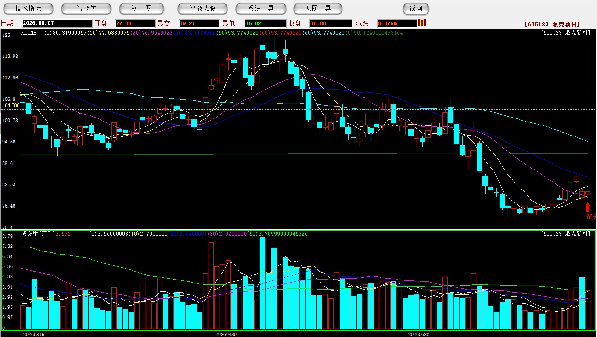The width and height of the screenshot is (597, 337).
Task: Click the 涨跌 label
Action: [362, 23]
